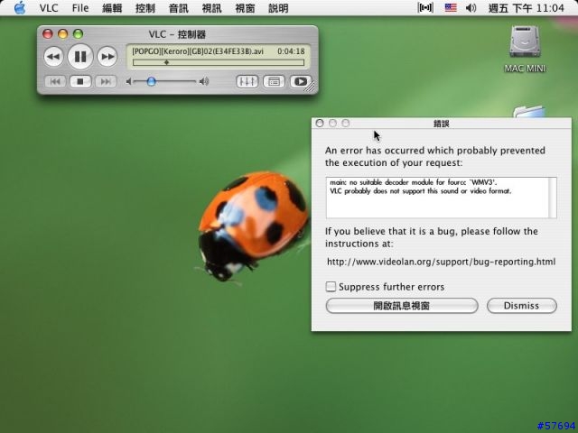578x433 pixels.
Task: Set maximum volume via loud speaker icon
Action: click(x=204, y=81)
